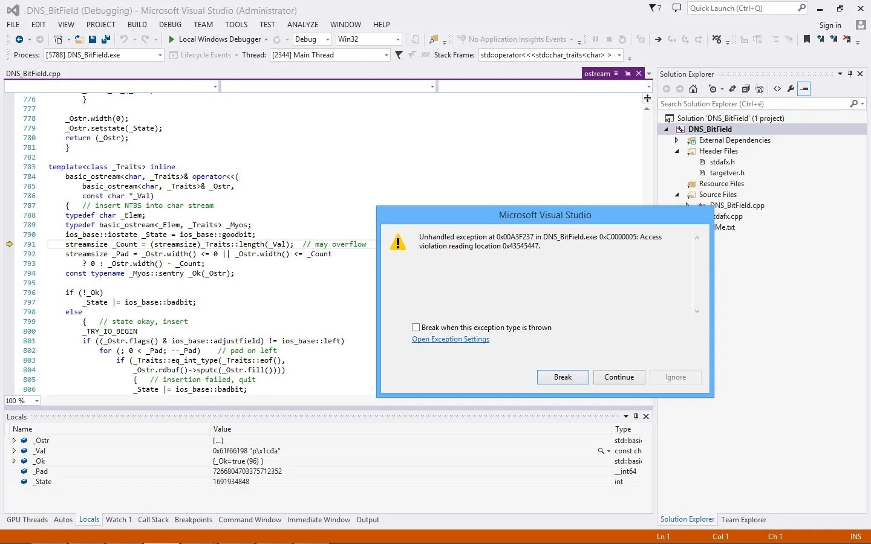Click the Navigate Backward arrow icon

click(x=19, y=39)
